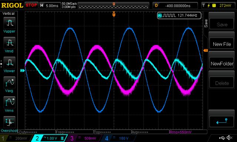The width and height of the screenshot is (237, 142).
Task: Select the Save menu tab
Action: point(206,23)
